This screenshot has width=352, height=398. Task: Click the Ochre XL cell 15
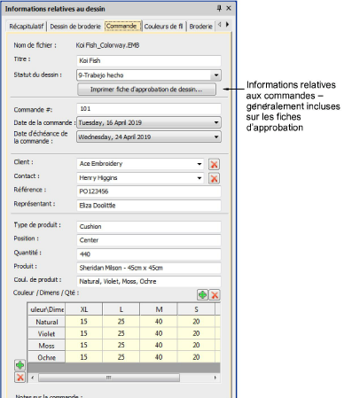(x=84, y=357)
